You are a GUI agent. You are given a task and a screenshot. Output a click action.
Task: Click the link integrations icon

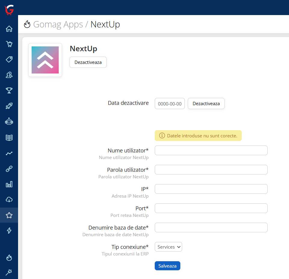point(9,169)
